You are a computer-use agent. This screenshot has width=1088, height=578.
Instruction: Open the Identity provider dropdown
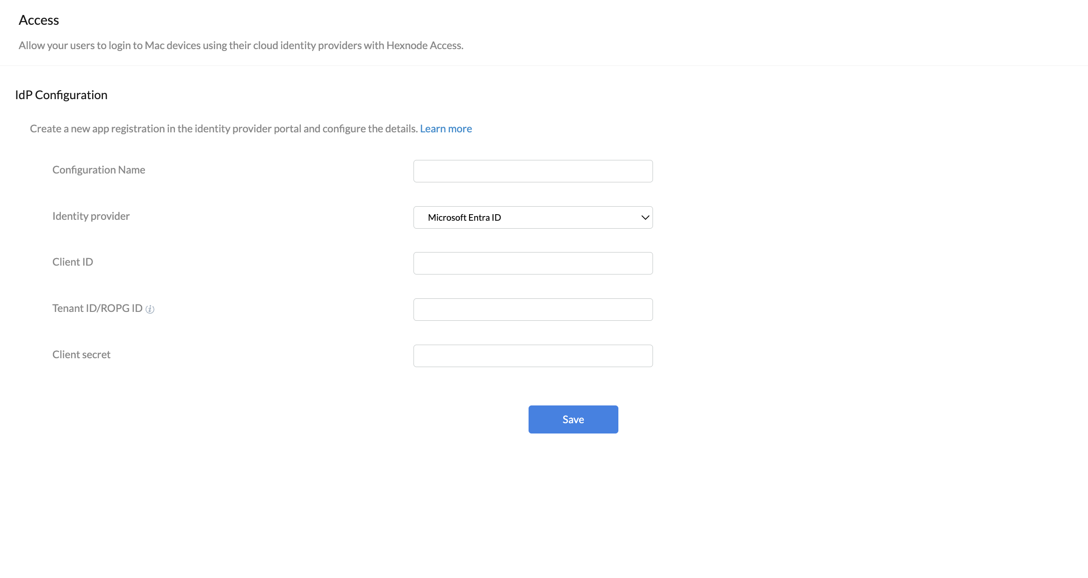point(533,217)
